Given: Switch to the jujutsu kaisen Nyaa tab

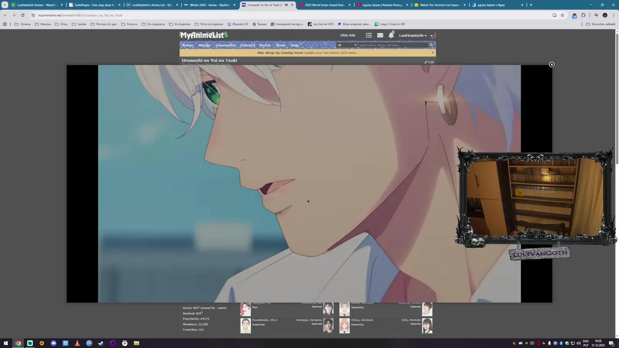Looking at the screenshot, I should click(x=497, y=5).
